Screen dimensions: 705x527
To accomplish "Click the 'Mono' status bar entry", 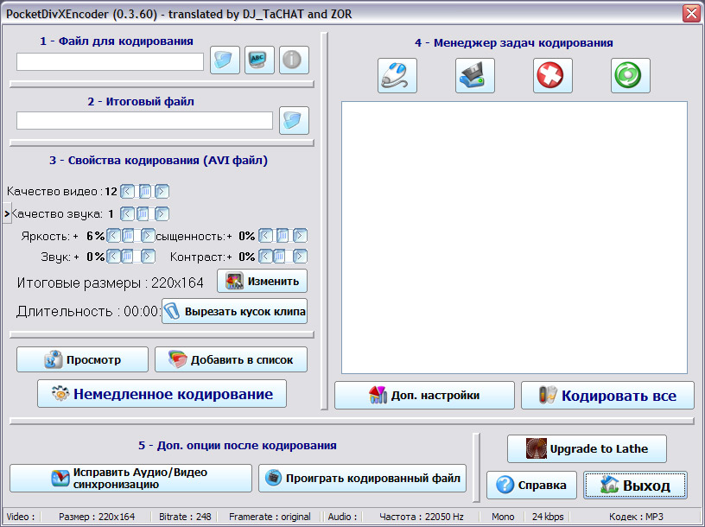I will [x=503, y=517].
